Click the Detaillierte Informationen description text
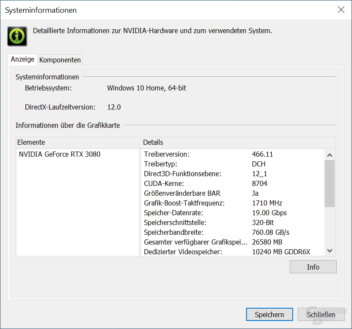This screenshot has height=329, width=352. [x=152, y=31]
